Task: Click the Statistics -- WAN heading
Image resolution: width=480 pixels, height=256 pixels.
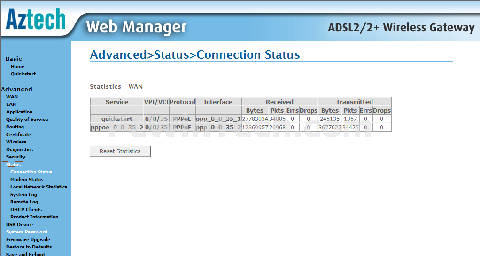Action: [116, 86]
